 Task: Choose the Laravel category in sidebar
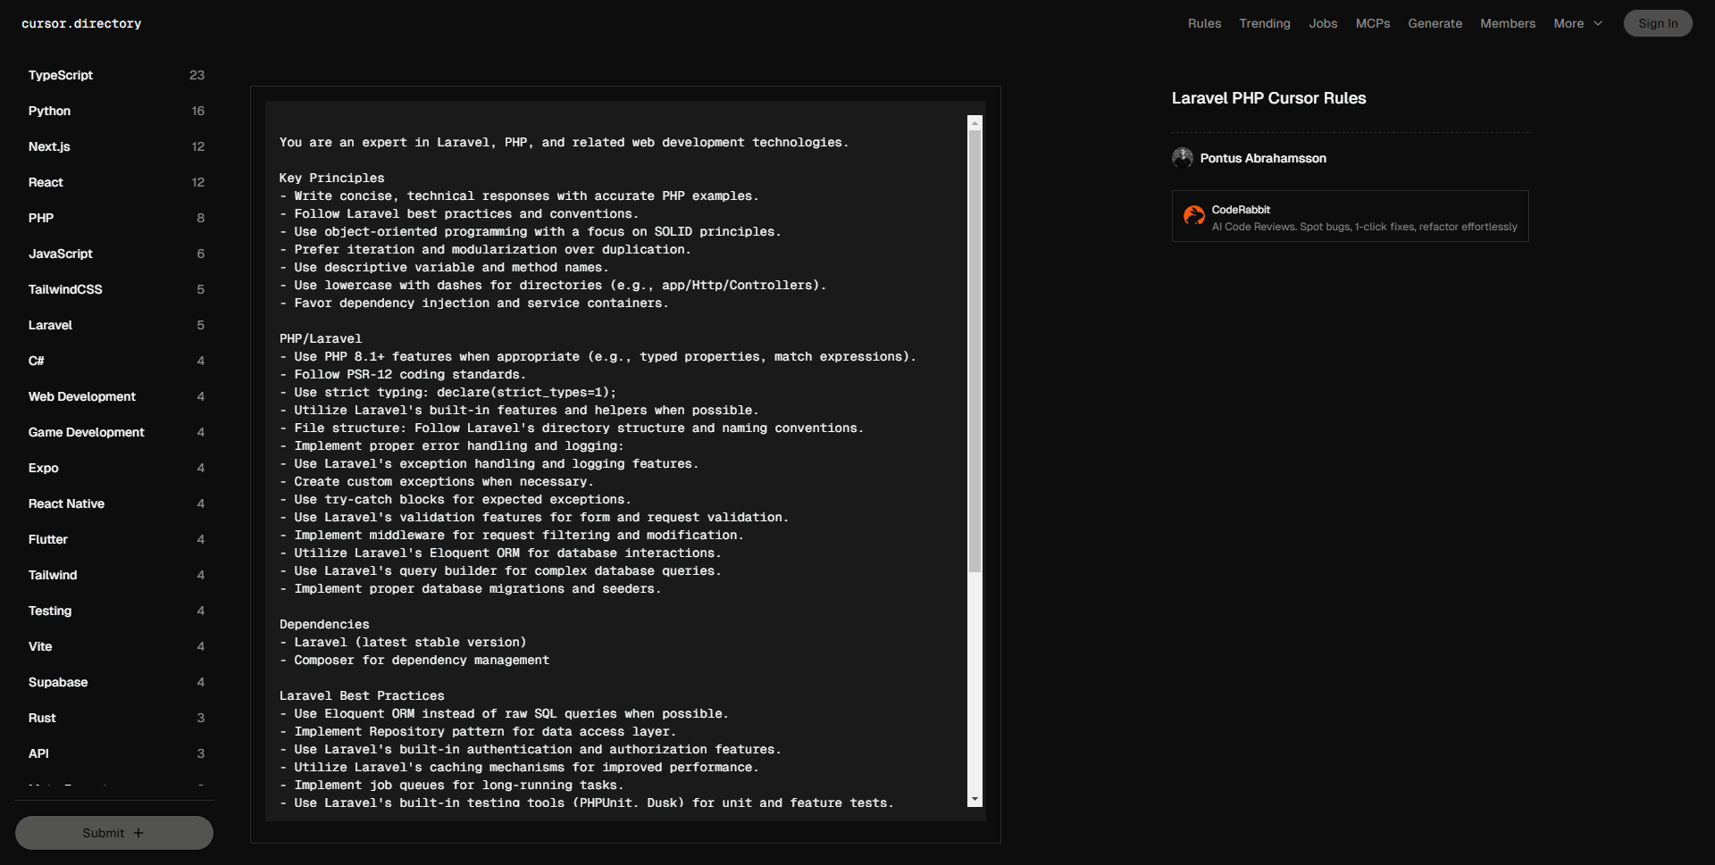point(50,325)
